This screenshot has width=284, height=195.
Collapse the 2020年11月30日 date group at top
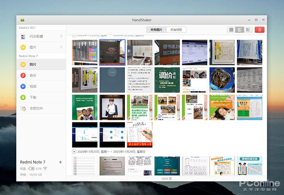click(x=74, y=36)
